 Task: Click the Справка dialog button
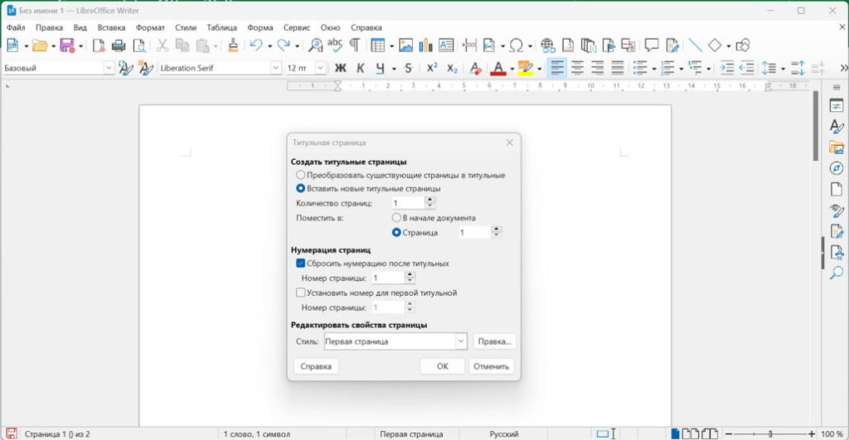coord(316,366)
